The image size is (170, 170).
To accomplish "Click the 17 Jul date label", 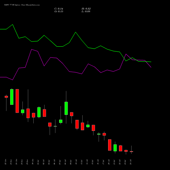I will (103, 162).
